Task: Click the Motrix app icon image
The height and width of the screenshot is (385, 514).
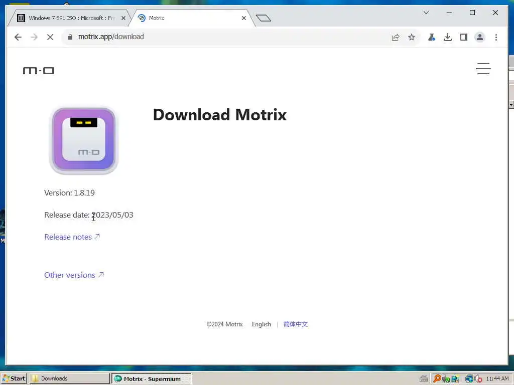Action: (x=84, y=140)
